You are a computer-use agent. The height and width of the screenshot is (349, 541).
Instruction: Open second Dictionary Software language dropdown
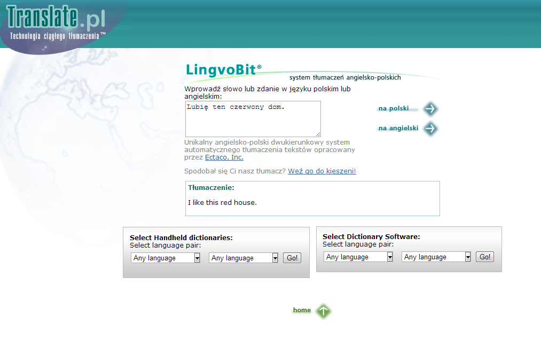pyautogui.click(x=436, y=257)
